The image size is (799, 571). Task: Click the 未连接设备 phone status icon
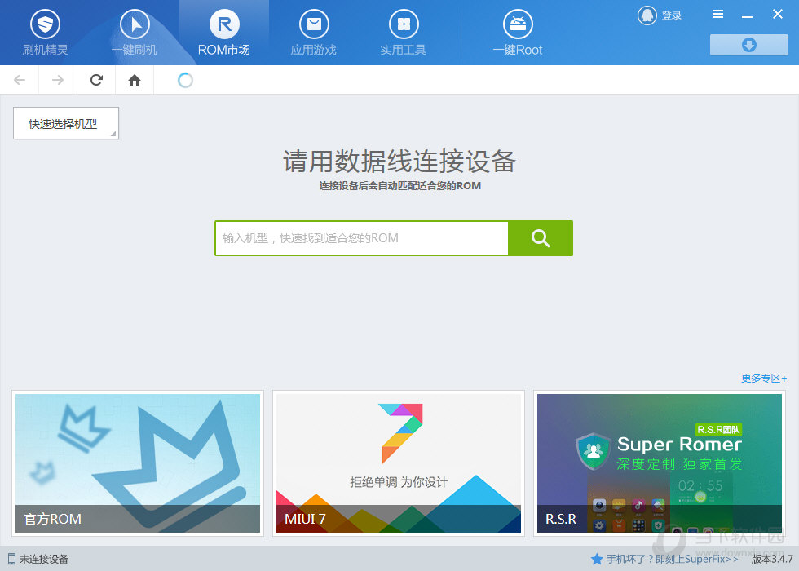point(11,560)
